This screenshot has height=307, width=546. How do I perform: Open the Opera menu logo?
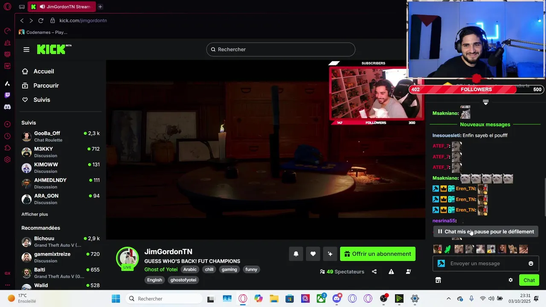(x=7, y=7)
